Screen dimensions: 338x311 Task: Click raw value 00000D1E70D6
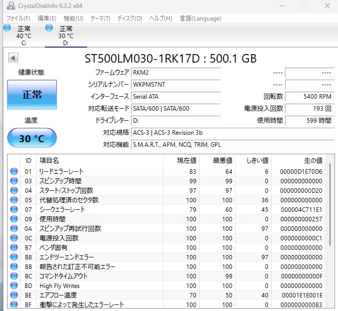pyautogui.click(x=301, y=171)
